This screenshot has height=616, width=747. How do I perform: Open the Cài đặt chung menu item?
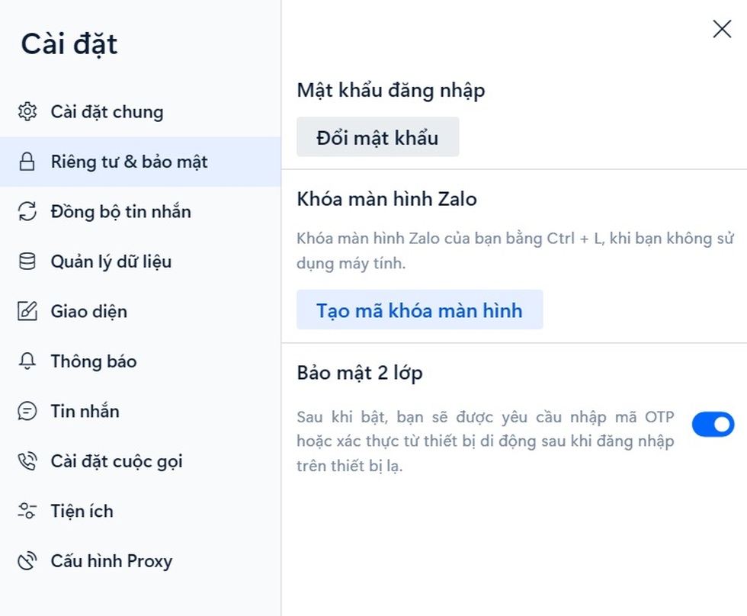(107, 112)
